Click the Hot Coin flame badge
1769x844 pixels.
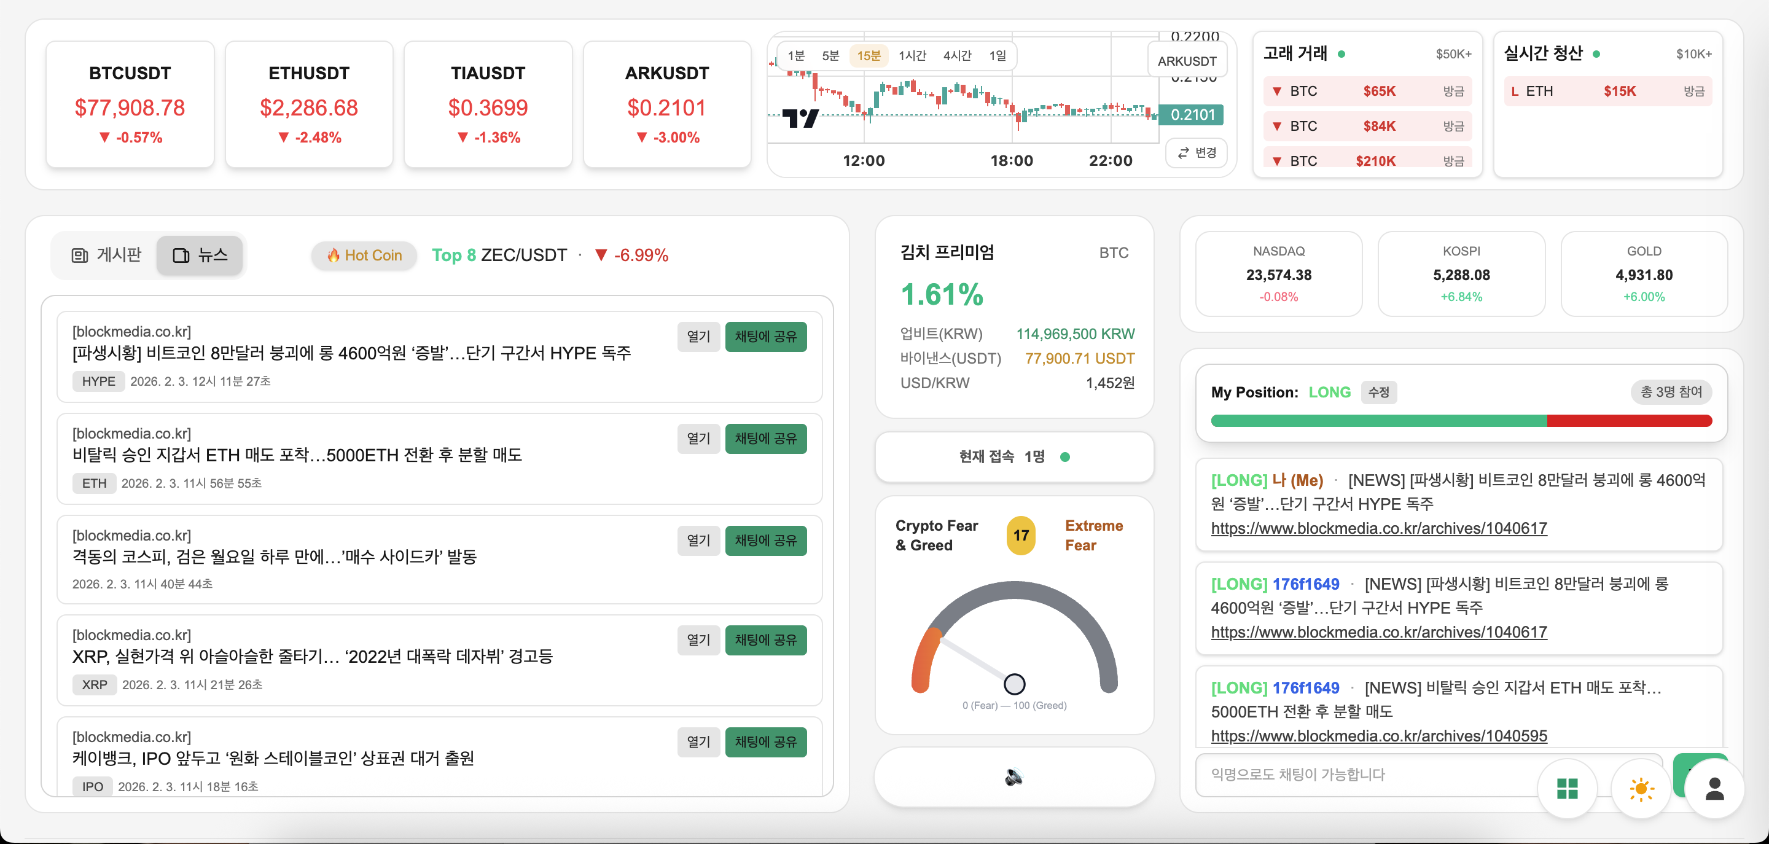coord(364,256)
